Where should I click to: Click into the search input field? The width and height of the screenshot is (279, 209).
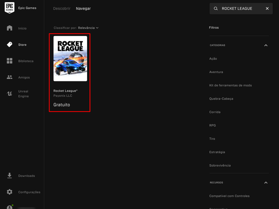241,8
